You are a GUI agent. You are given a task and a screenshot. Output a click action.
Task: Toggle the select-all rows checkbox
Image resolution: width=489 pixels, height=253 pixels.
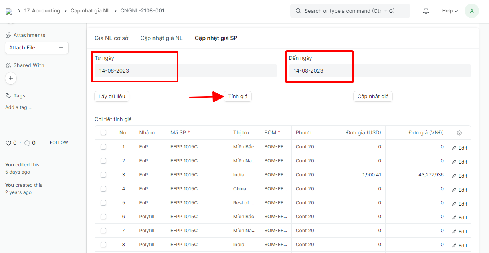coord(103,132)
